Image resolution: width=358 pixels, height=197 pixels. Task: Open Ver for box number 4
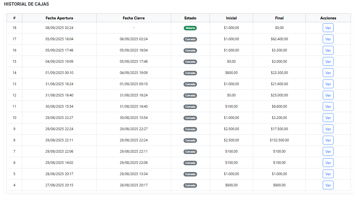328,185
